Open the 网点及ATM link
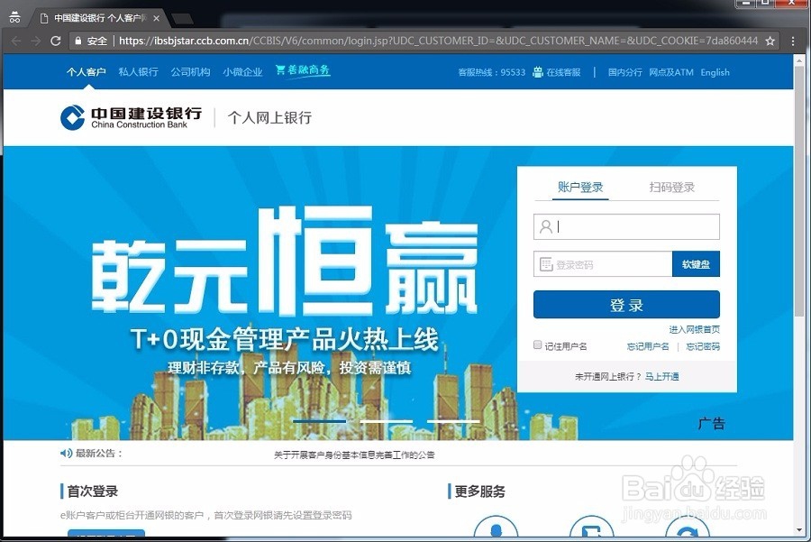Screen dimensions: 811x542 [671, 72]
